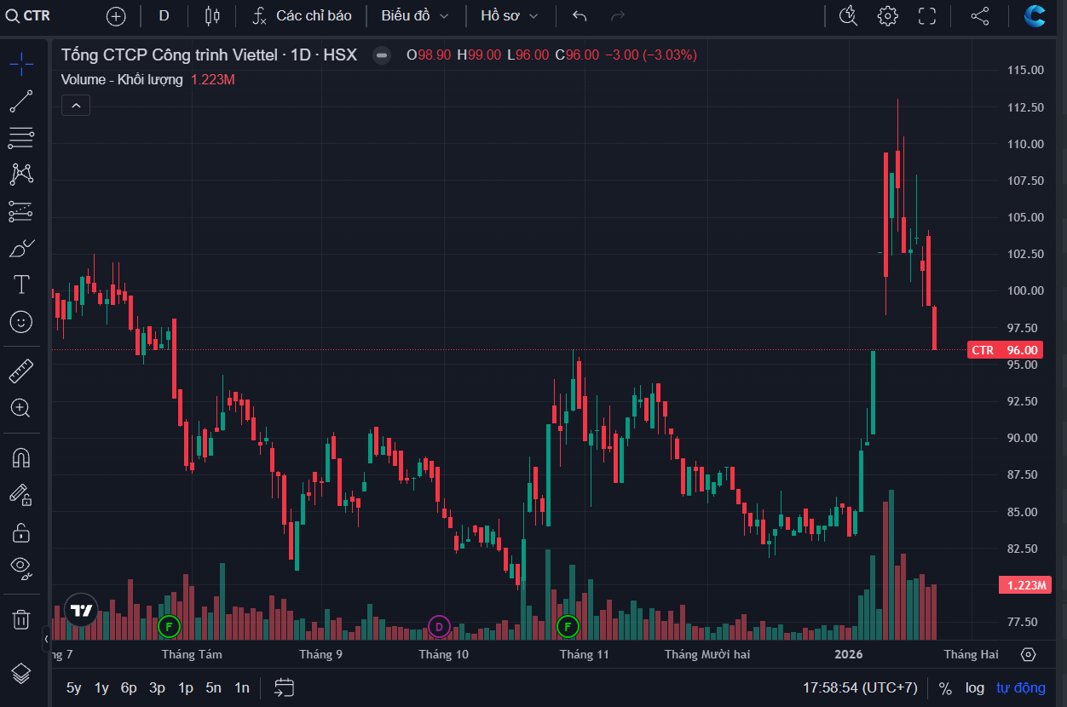Open the emoji icons tool
The height and width of the screenshot is (707, 1067).
(21, 321)
